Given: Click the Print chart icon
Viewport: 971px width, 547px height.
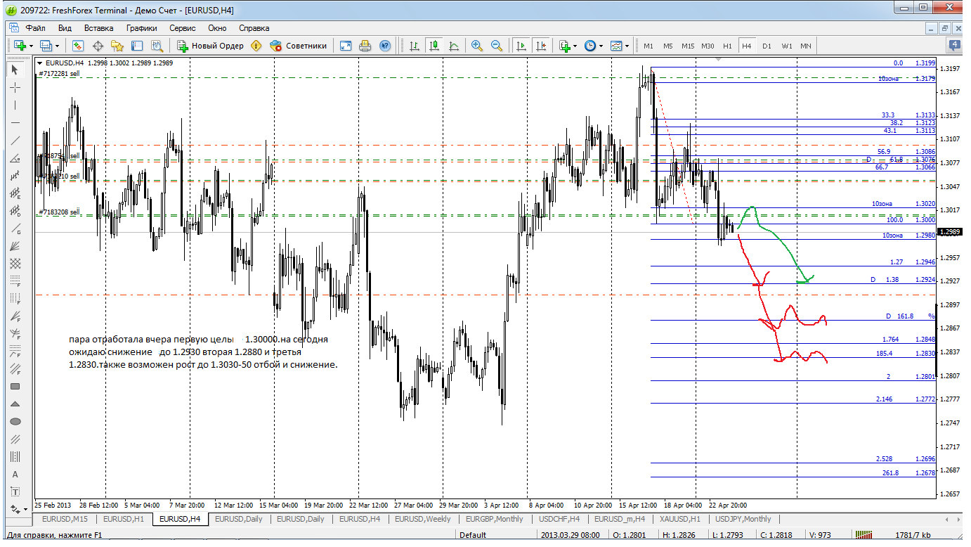Looking at the screenshot, I should 365,46.
